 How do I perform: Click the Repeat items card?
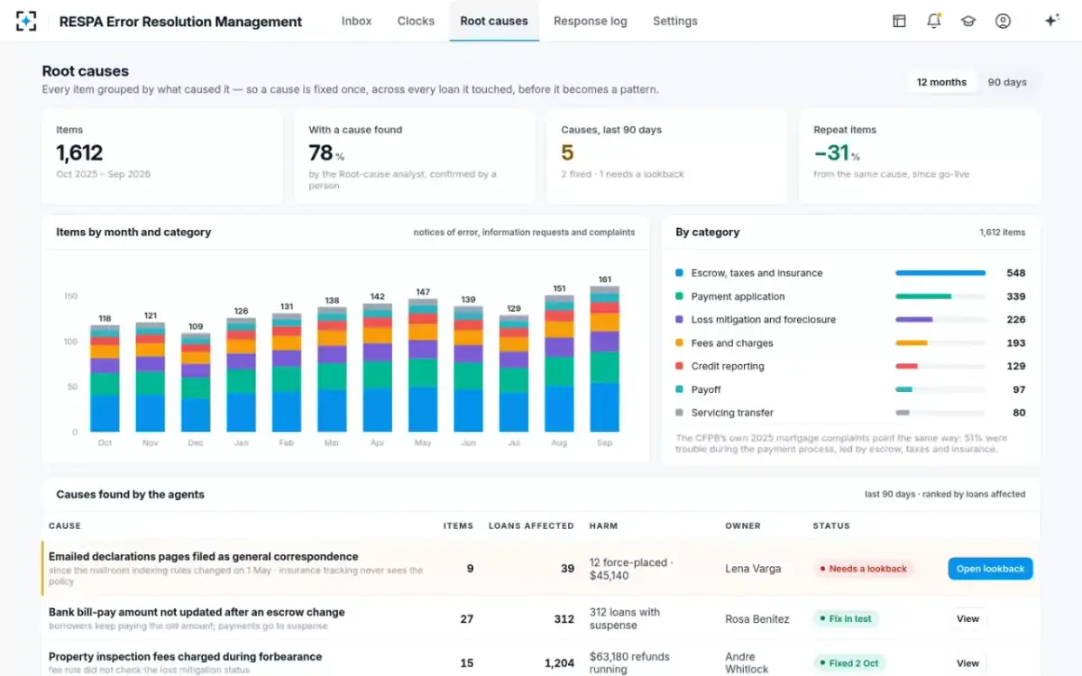click(x=920, y=157)
